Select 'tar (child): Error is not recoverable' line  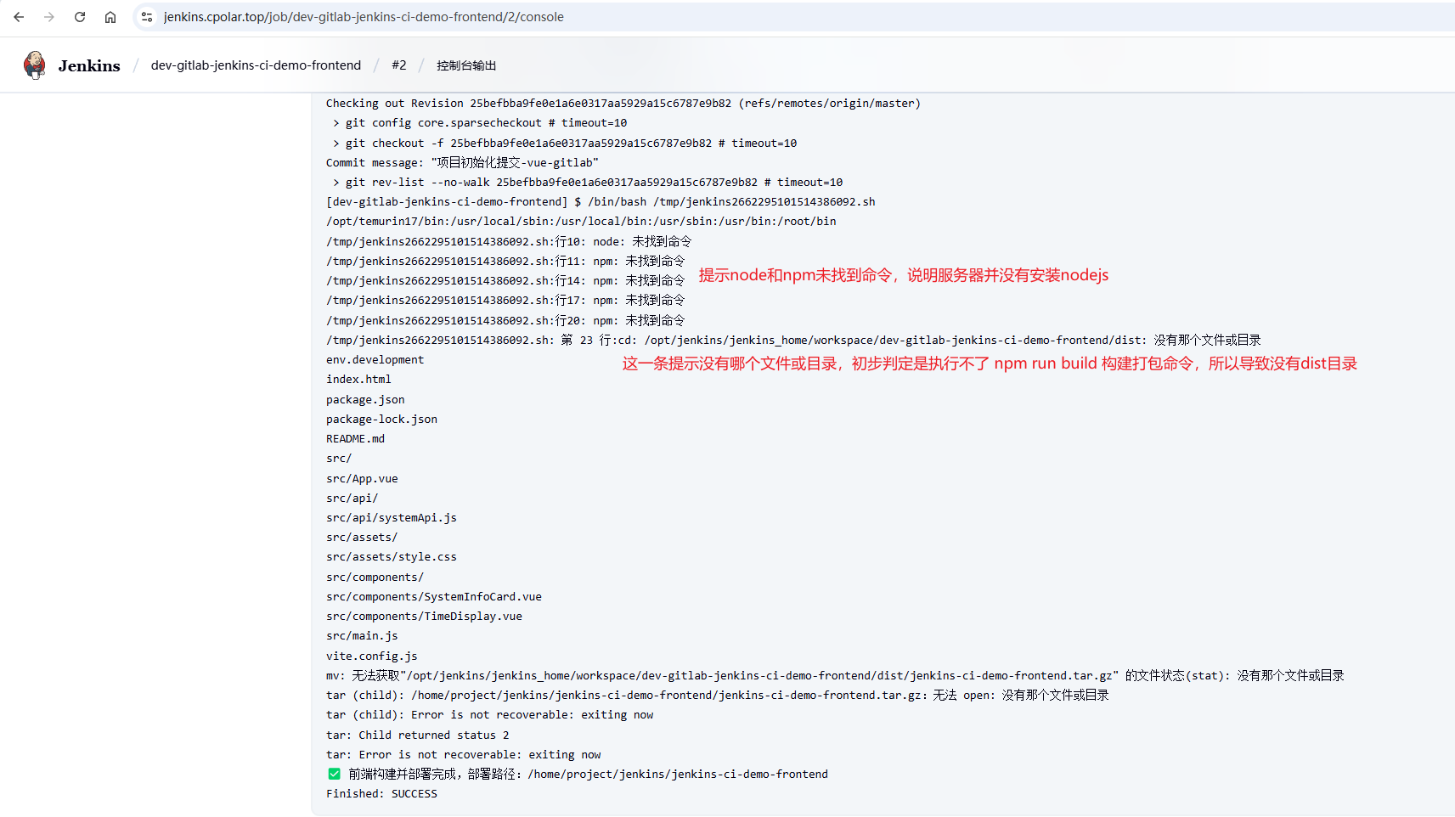490,715
